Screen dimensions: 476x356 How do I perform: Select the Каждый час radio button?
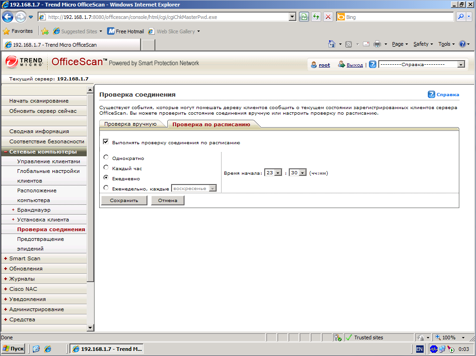tap(106, 167)
